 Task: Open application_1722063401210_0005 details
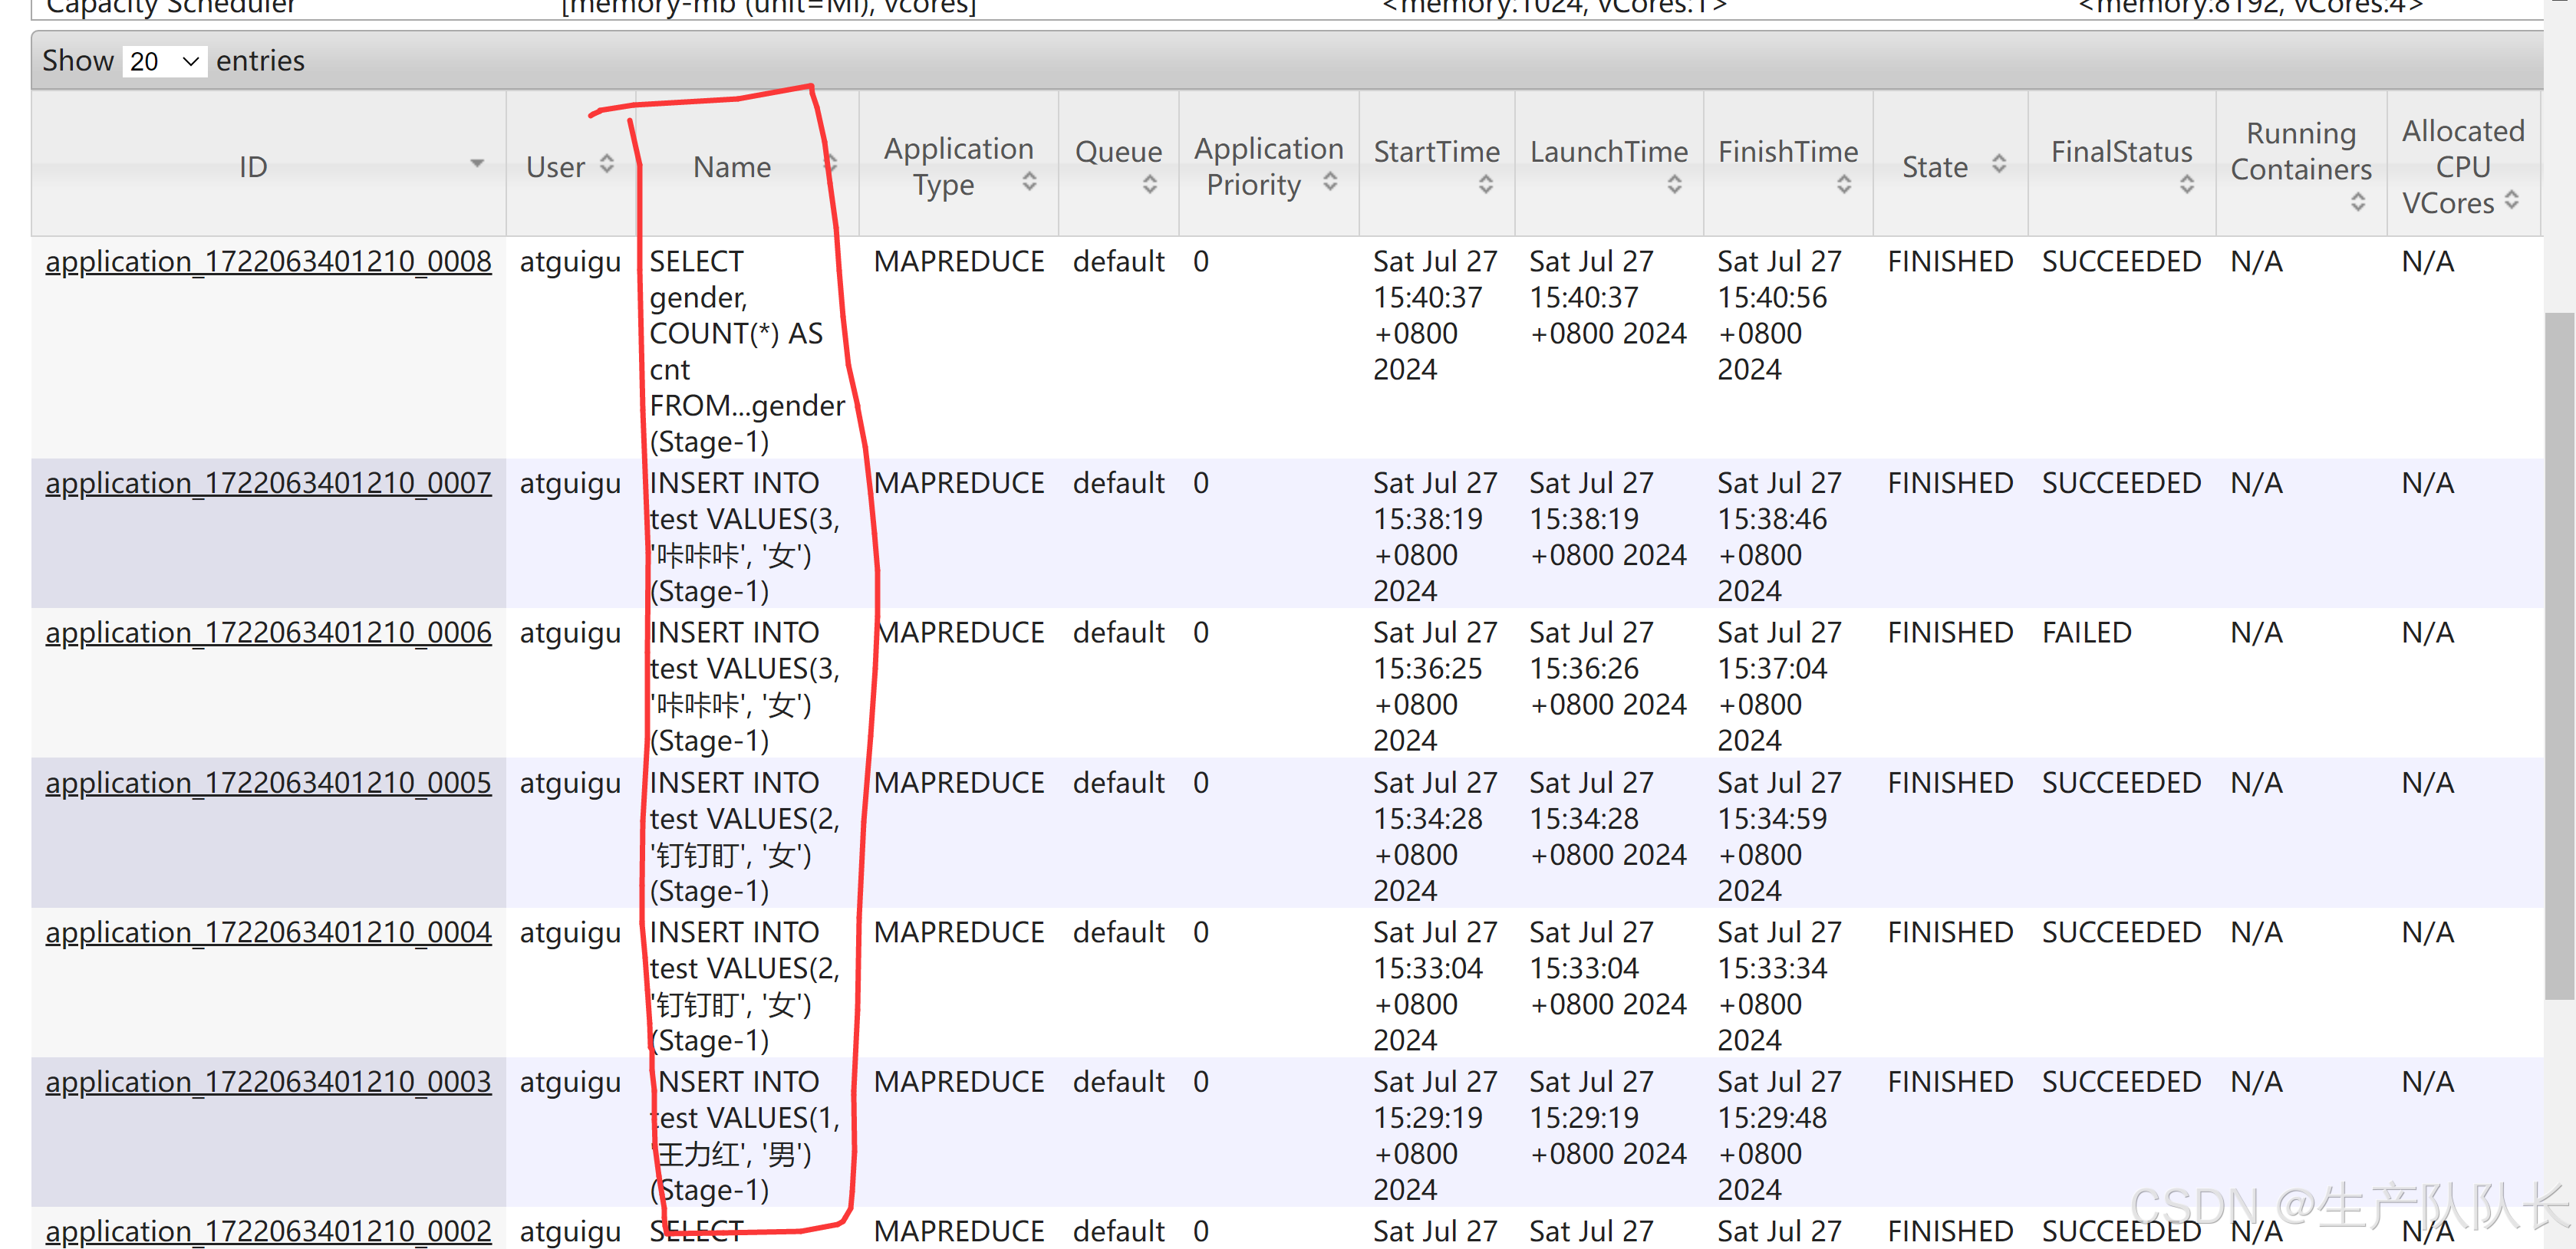point(268,784)
